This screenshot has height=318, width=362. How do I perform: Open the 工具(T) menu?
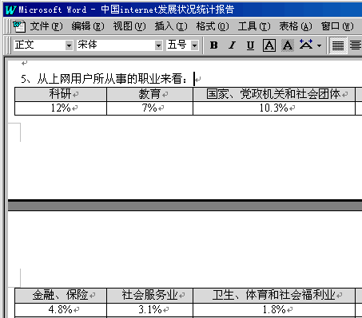pyautogui.click(x=254, y=26)
